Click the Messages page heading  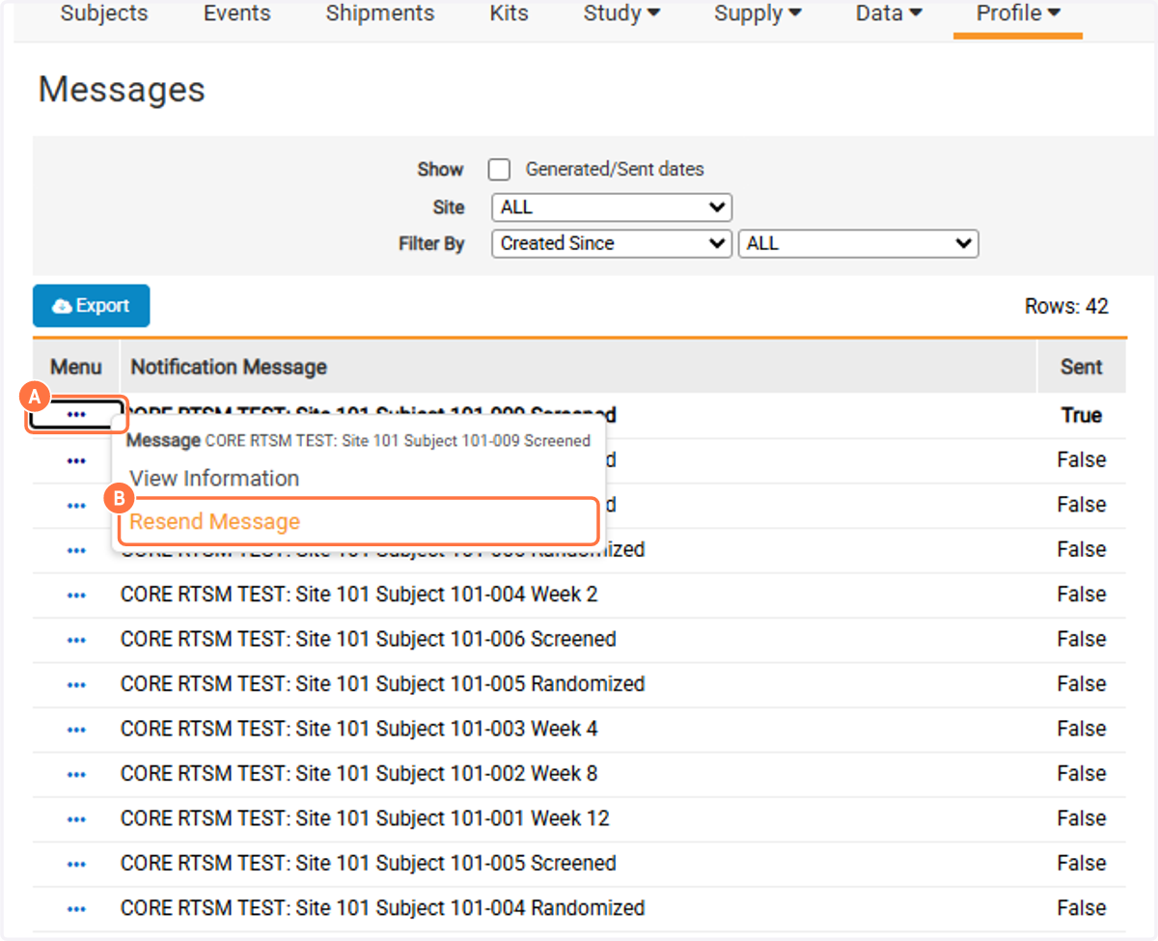tap(122, 90)
